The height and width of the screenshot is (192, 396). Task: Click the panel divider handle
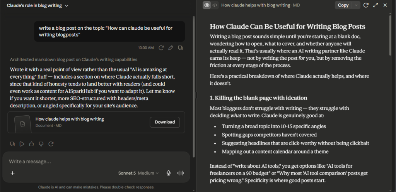coord(197,95)
